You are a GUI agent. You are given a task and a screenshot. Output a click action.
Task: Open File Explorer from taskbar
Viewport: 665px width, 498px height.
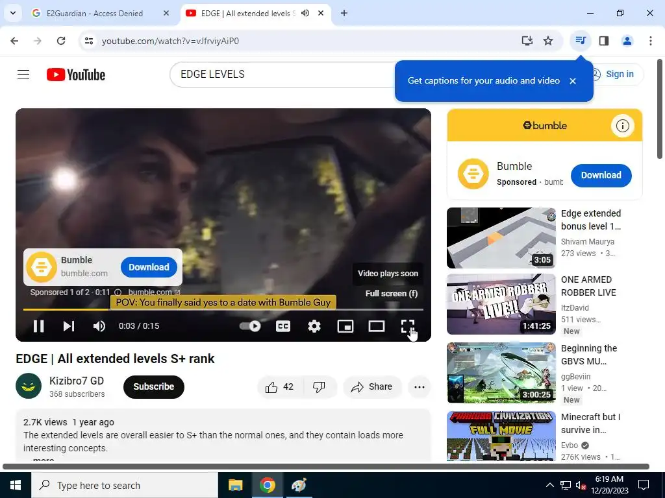(235, 485)
